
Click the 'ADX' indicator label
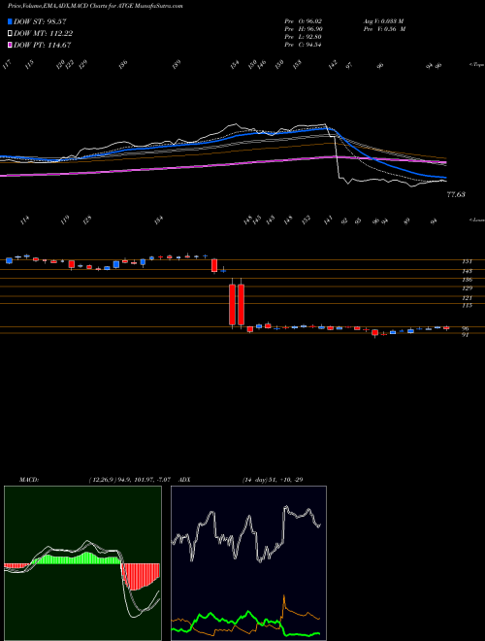point(185,479)
